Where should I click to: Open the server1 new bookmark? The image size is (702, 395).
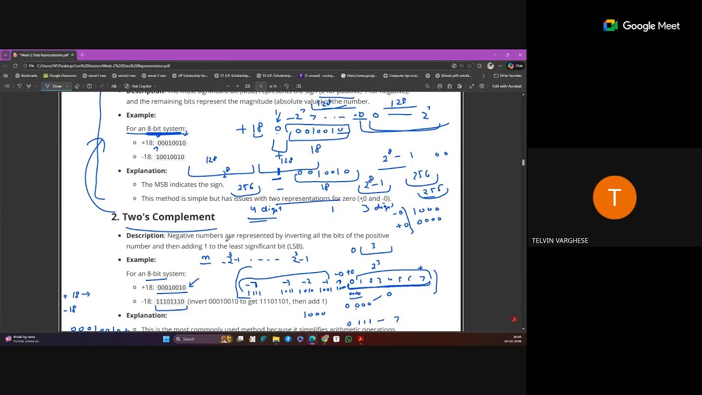coord(94,76)
